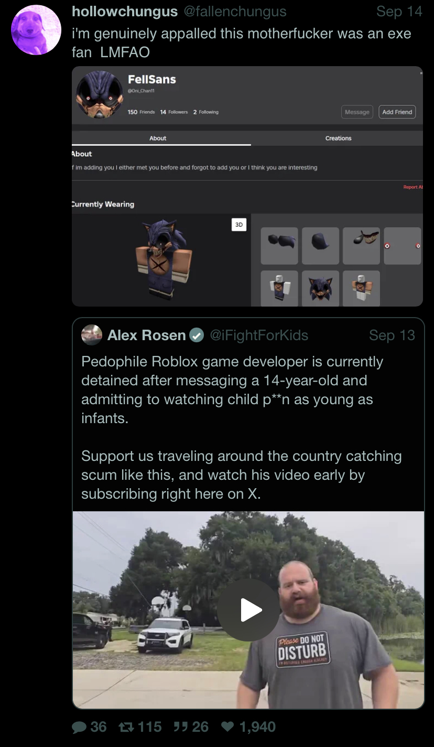Image resolution: width=434 pixels, height=747 pixels.
Task: Click FellSans masked profile picture
Action: 100,94
